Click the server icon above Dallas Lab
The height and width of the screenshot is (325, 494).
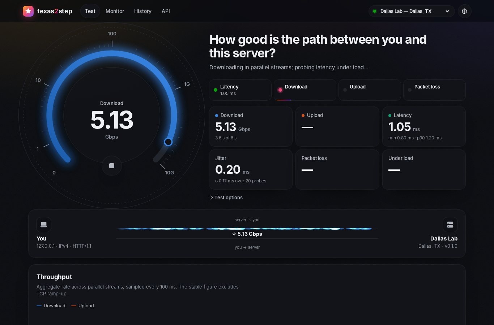click(450, 225)
